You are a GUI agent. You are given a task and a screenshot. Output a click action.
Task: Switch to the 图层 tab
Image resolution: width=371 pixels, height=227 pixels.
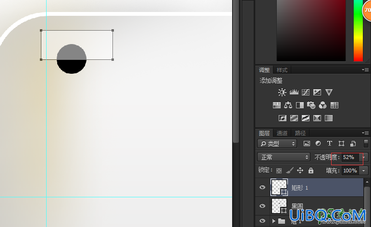pyautogui.click(x=264, y=133)
